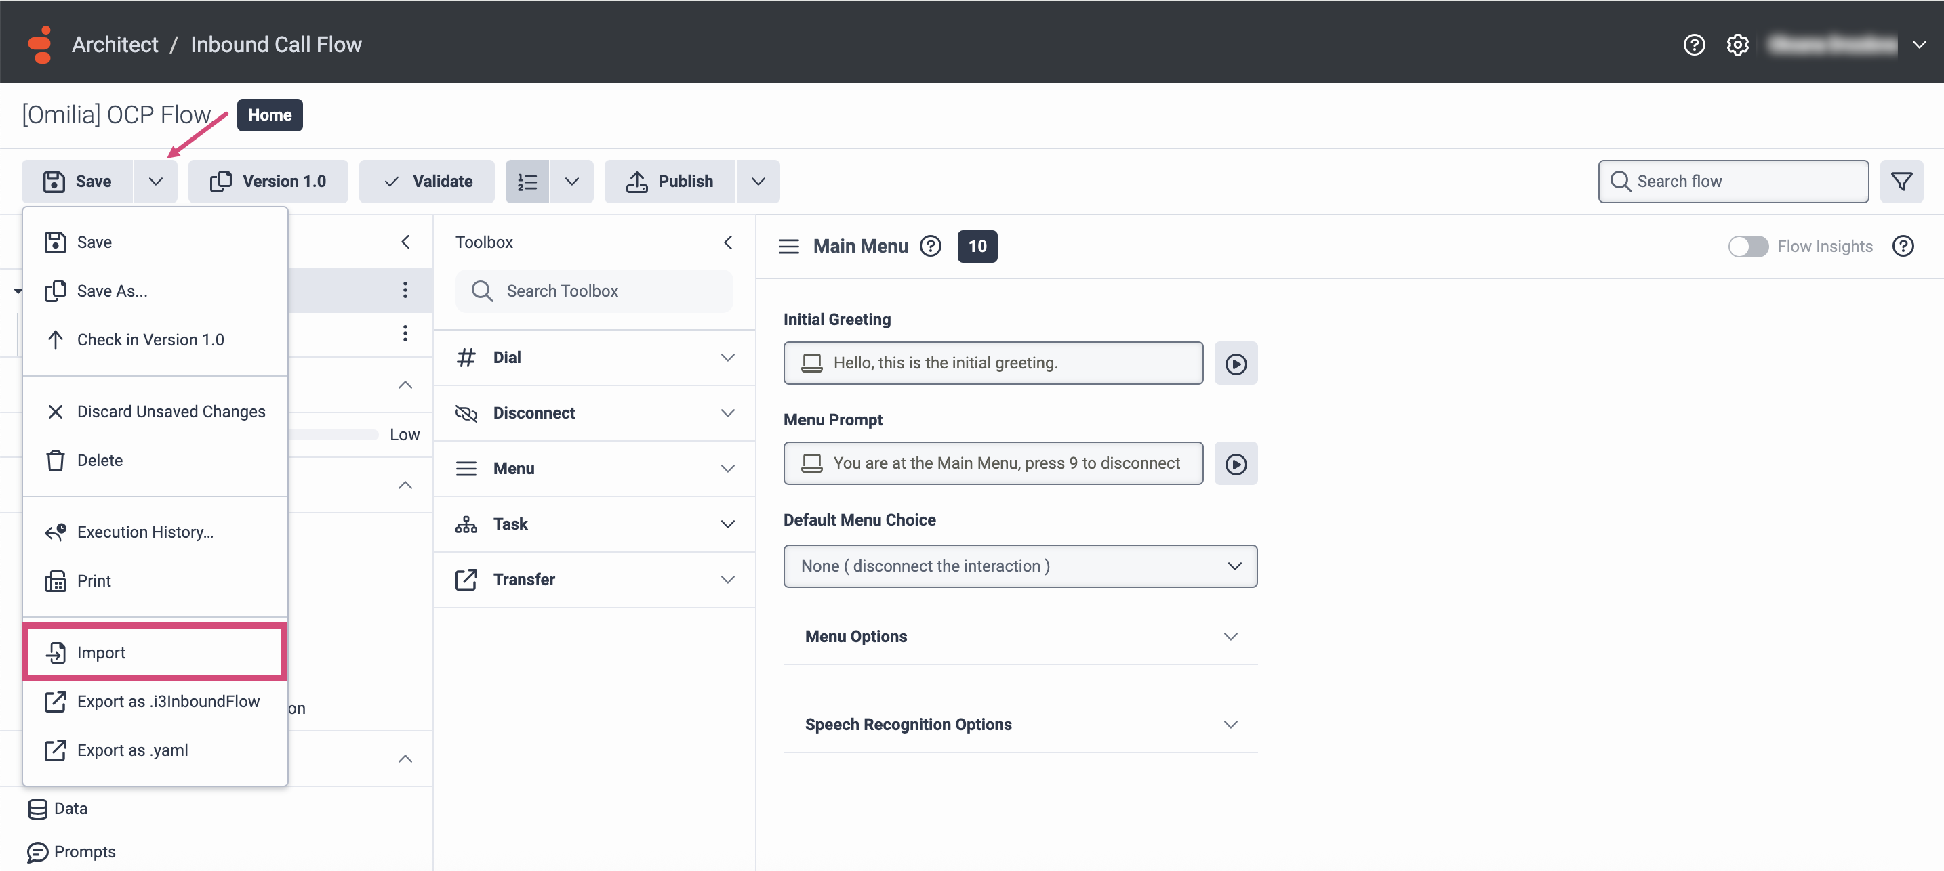1944x871 pixels.
Task: Click the settings gear in header
Action: click(1737, 45)
